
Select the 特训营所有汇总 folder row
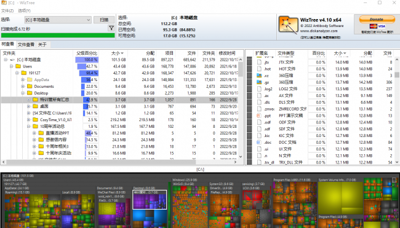(120, 100)
